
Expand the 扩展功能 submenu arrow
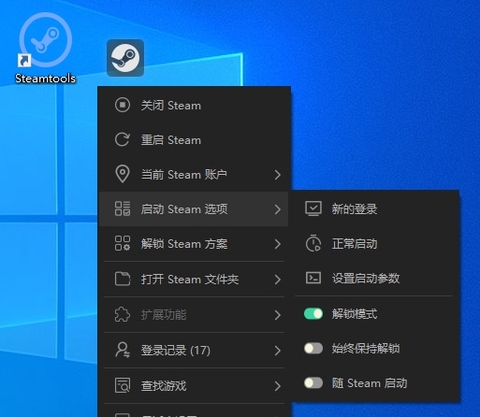point(278,315)
